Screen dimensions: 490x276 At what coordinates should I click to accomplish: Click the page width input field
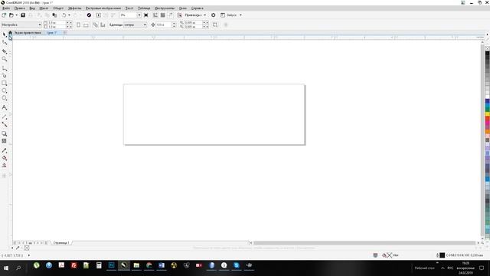57,23
